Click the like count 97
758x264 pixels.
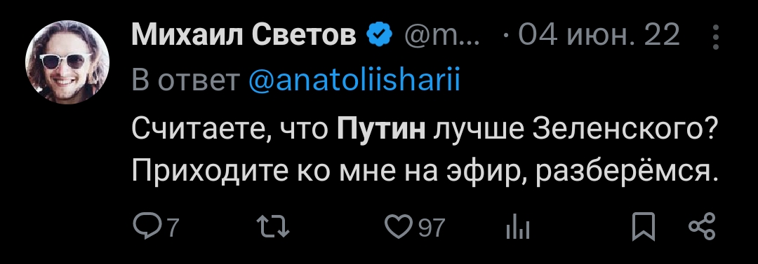click(x=431, y=228)
